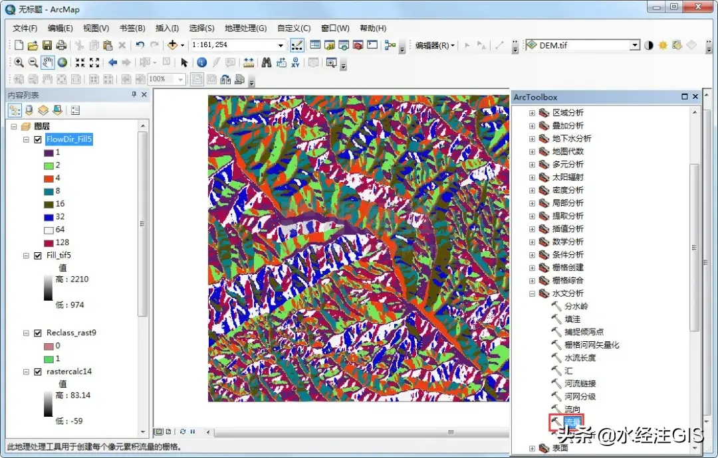Viewport: 718px width, 458px height.
Task: Click the Full Extent globe icon
Action: 62,62
